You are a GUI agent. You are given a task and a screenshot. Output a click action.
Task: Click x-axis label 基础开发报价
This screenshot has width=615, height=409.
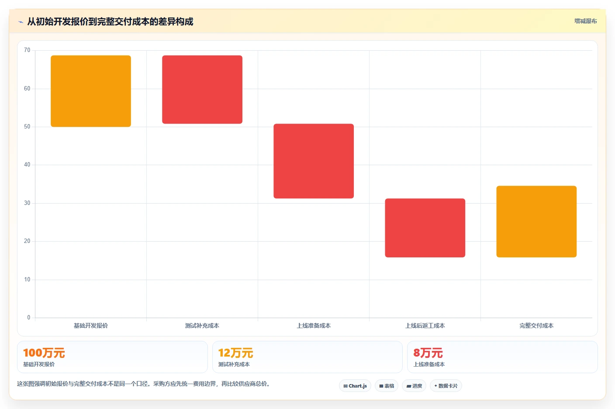(91, 326)
